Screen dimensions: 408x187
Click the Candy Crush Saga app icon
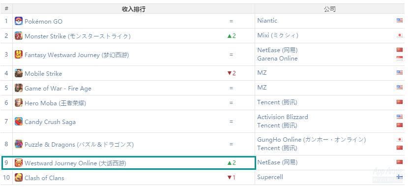point(19,122)
